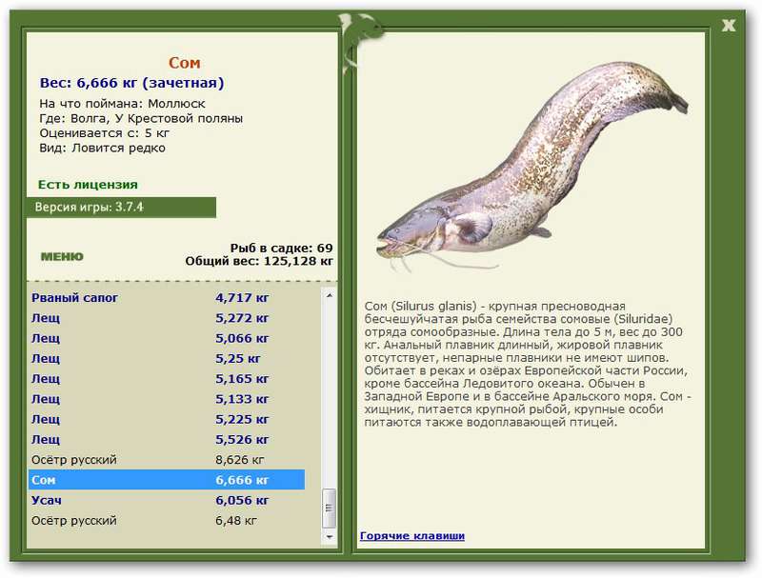Click the scroll up arrow in fish list
762x578 pixels.
(x=330, y=295)
